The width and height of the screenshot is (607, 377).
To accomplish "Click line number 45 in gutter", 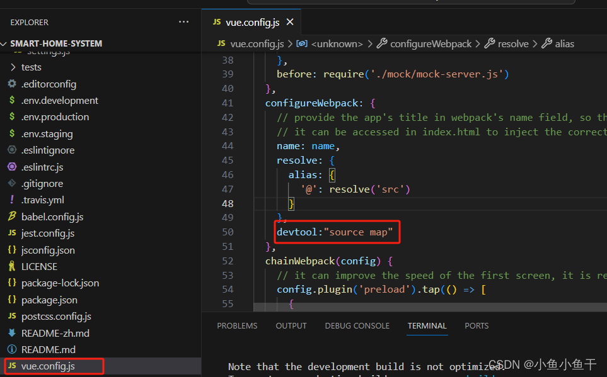I will pyautogui.click(x=228, y=160).
